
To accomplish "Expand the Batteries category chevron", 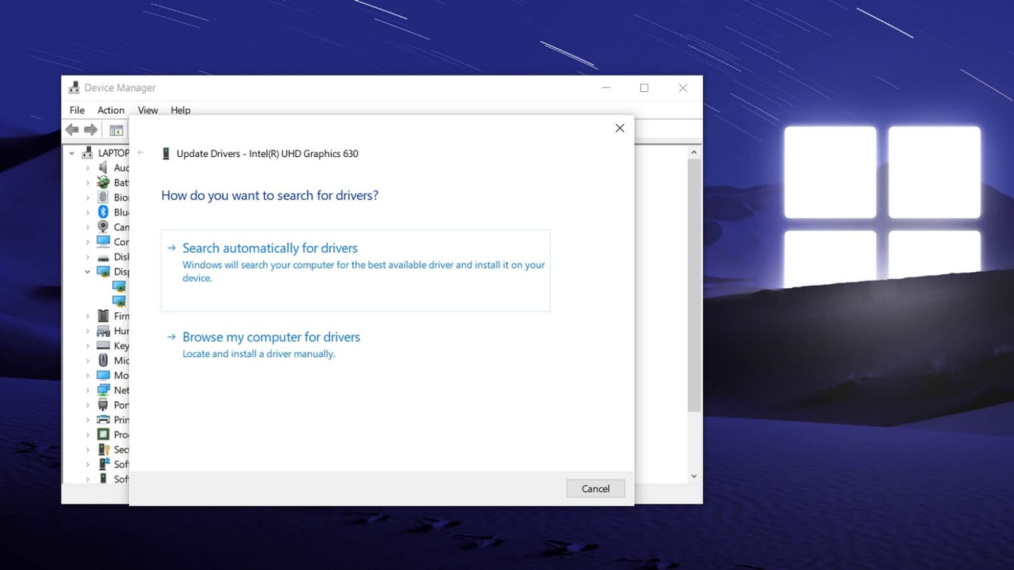I will [87, 182].
